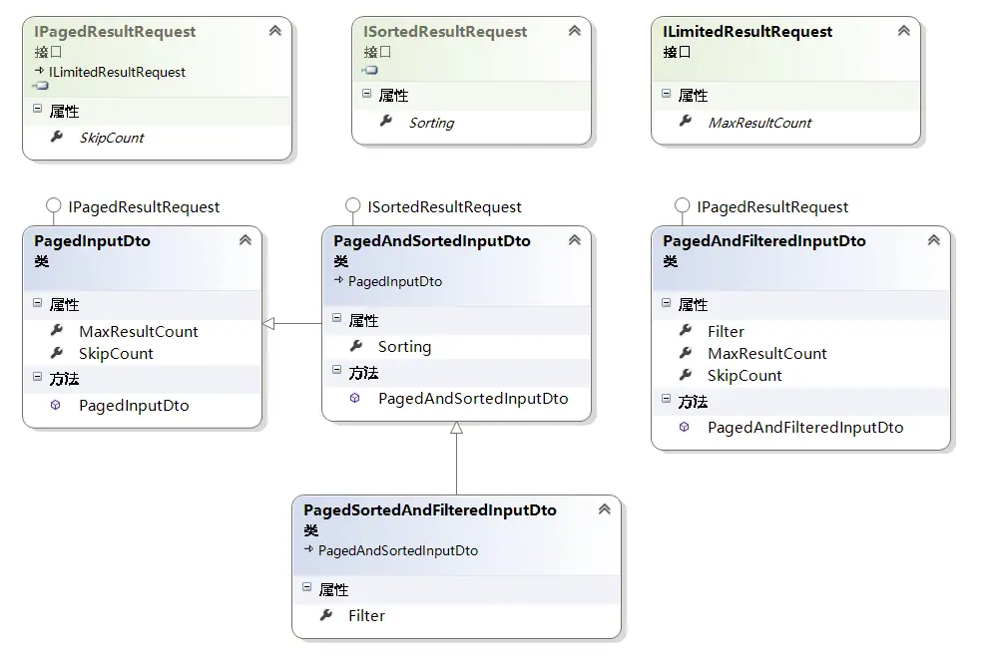
Task: Toggle properties section in PagedInputDto
Action: coord(37,304)
